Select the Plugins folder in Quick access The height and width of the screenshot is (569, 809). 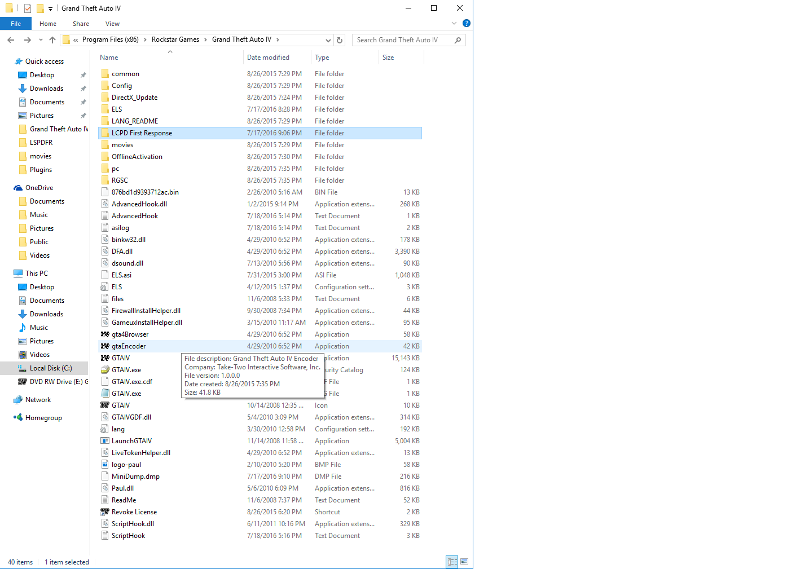point(41,170)
